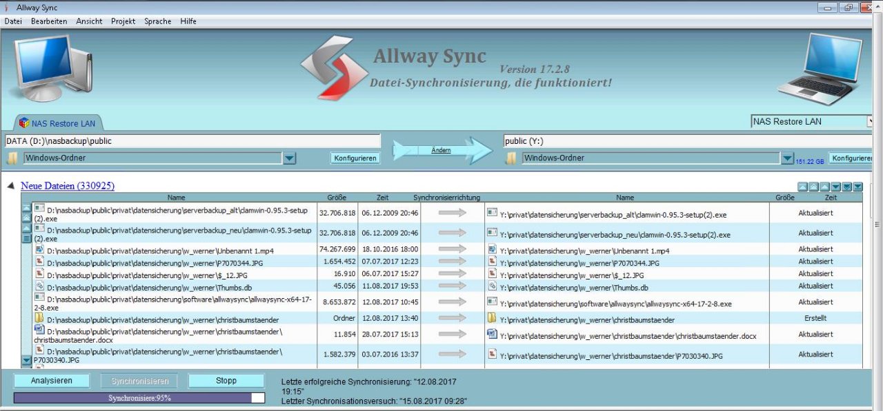Click the 151.22 GB free space label
Screen dimensions: 883x411
(809, 161)
